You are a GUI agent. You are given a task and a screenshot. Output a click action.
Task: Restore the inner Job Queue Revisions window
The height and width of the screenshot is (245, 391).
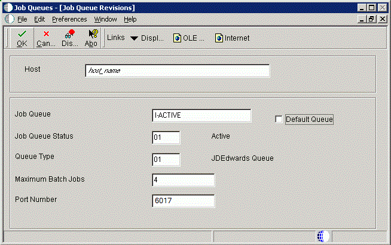click(x=371, y=19)
